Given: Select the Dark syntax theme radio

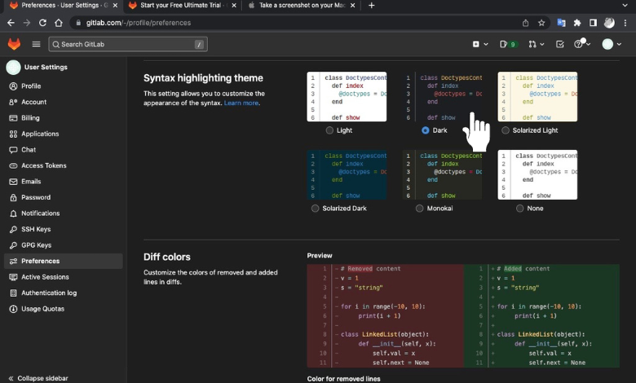Looking at the screenshot, I should 425,130.
